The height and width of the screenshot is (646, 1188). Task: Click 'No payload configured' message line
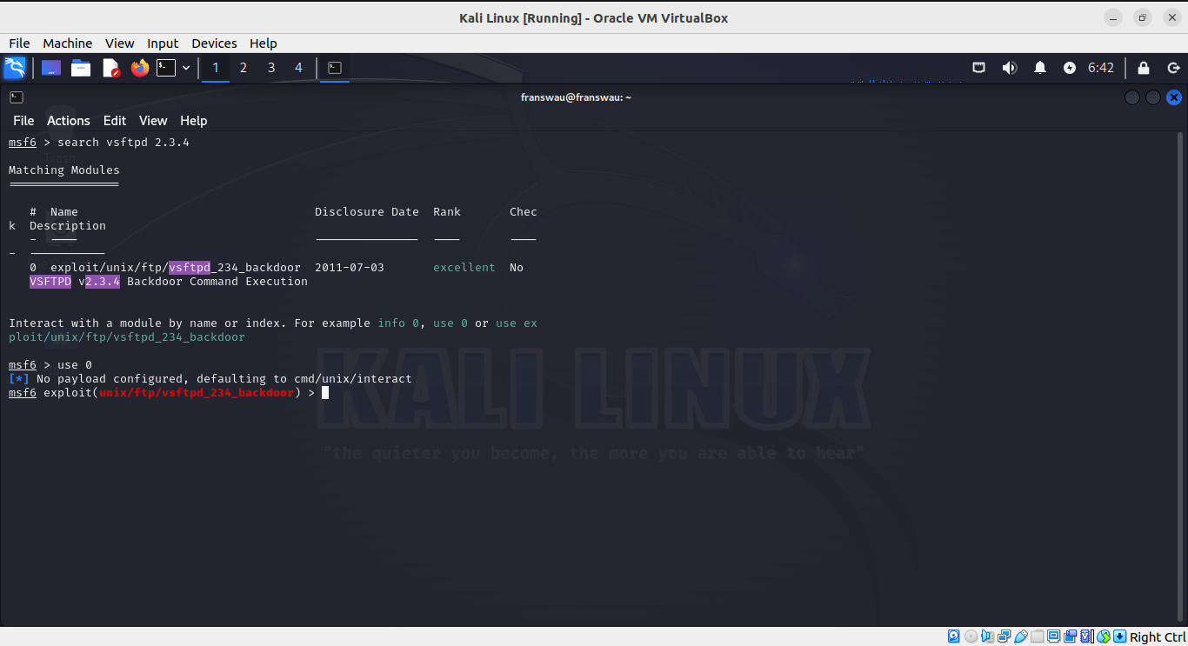(x=210, y=379)
